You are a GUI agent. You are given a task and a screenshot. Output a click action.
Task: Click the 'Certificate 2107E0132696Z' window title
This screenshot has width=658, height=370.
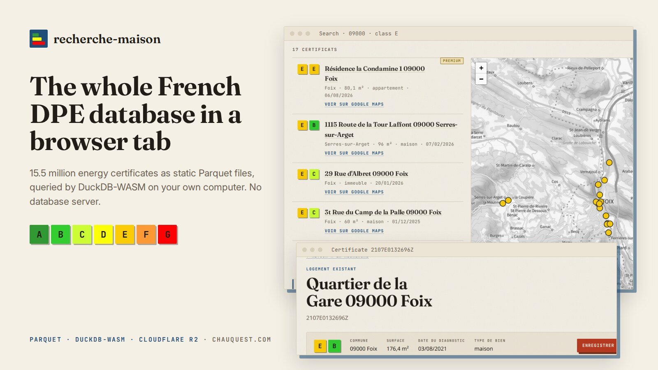[x=372, y=250]
